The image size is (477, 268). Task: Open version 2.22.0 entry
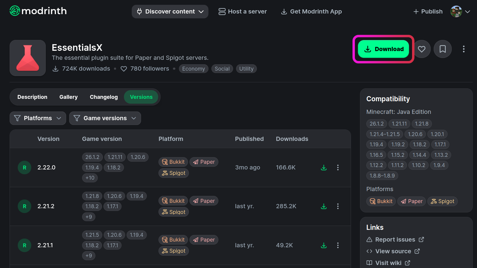coord(46,167)
